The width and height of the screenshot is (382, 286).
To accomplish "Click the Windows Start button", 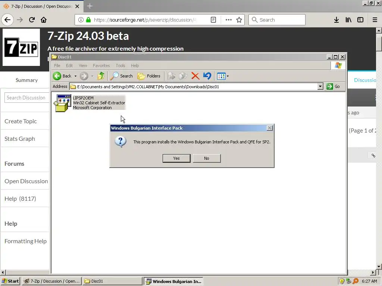I will pyautogui.click(x=10, y=281).
